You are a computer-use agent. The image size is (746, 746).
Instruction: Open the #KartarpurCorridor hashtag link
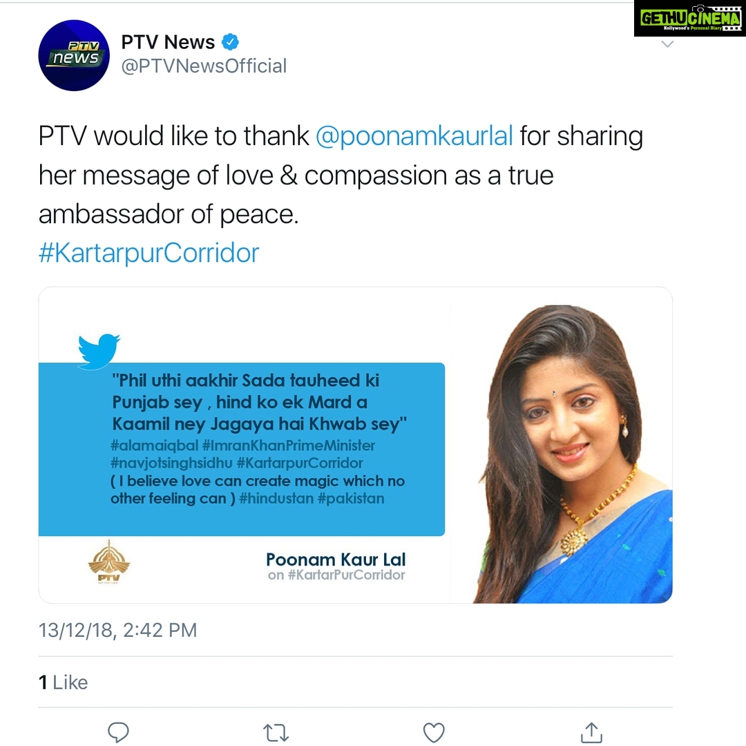(x=149, y=253)
